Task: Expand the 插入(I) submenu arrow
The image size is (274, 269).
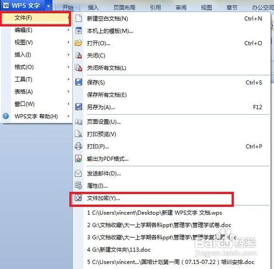Action: coord(68,54)
